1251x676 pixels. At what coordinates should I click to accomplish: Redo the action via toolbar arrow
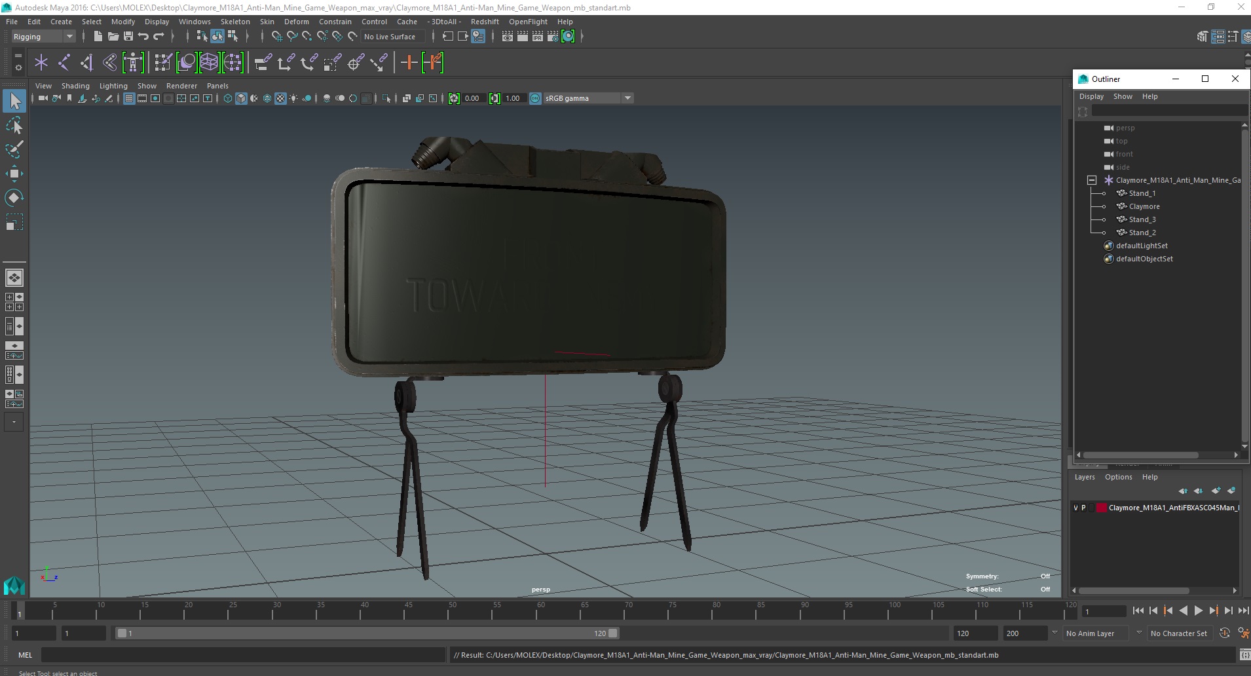159,37
